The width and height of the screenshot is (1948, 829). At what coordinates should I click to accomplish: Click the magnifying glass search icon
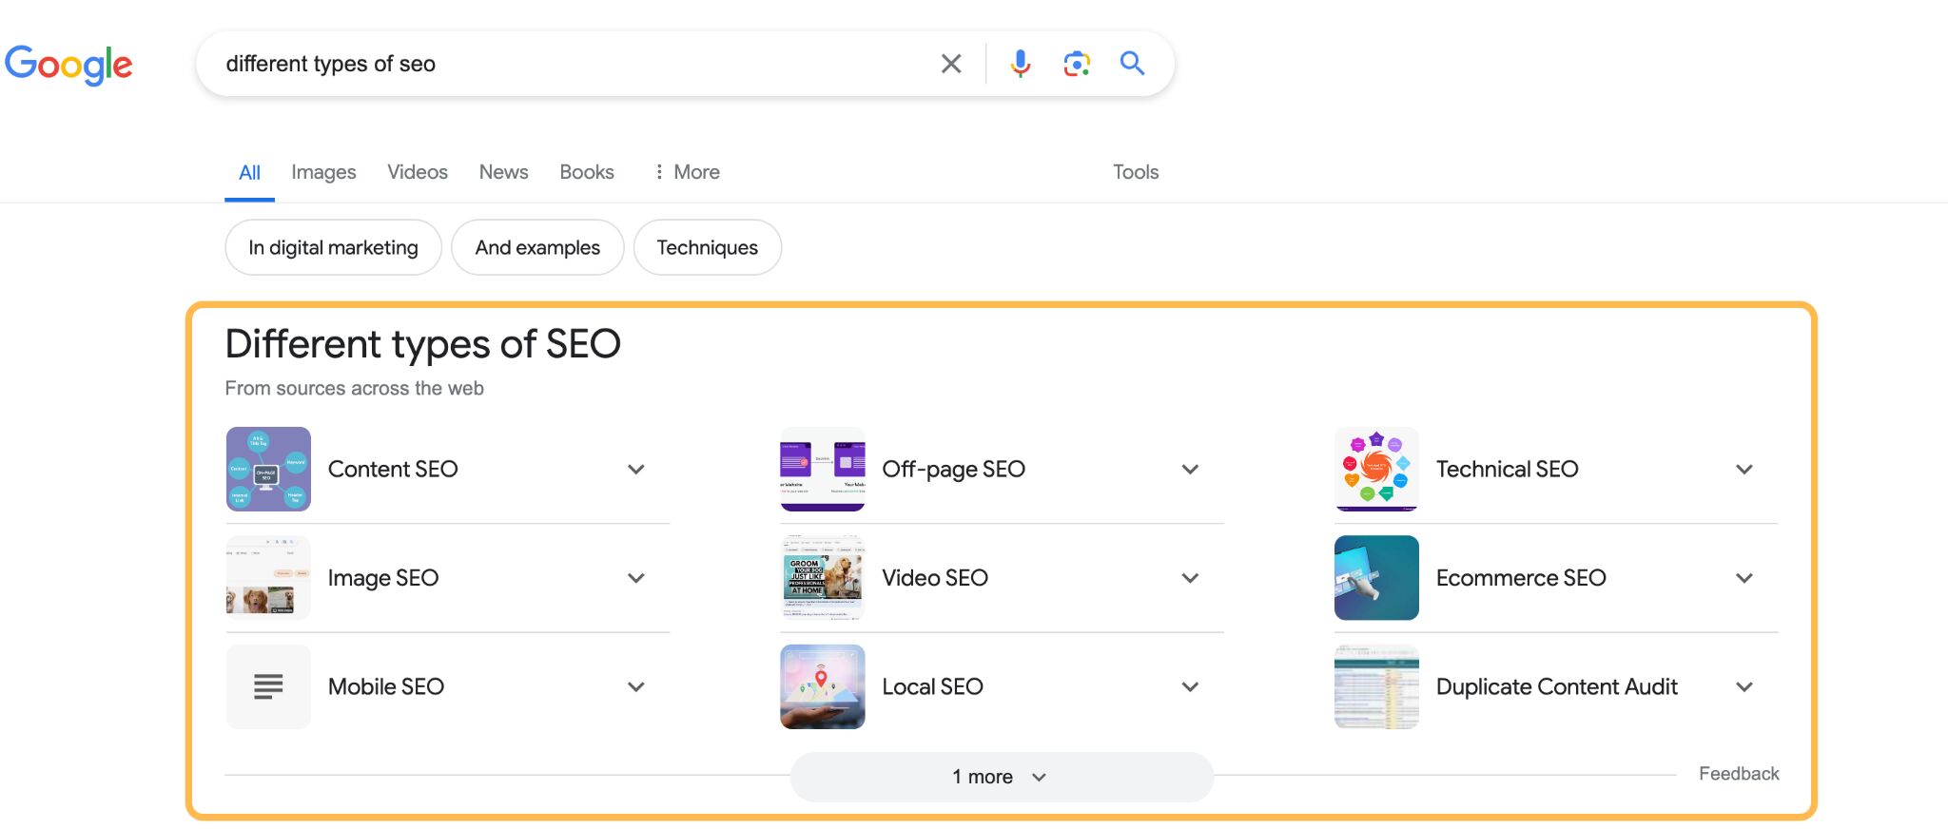[1132, 64]
